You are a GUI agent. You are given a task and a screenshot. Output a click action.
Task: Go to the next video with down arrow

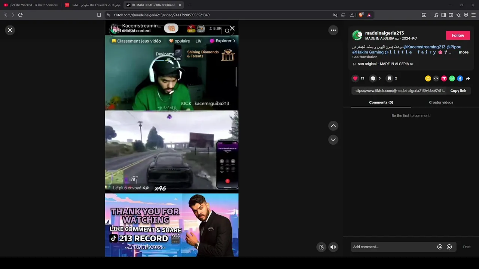pyautogui.click(x=333, y=140)
